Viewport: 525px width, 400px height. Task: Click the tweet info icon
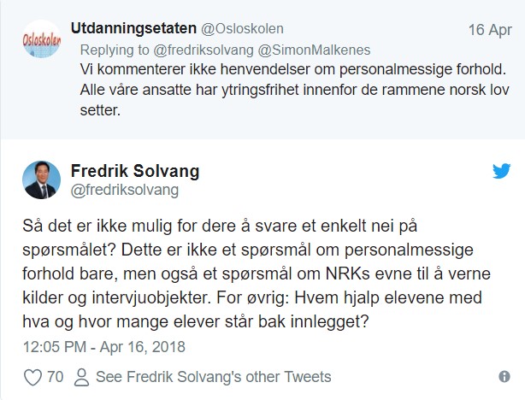(504, 377)
